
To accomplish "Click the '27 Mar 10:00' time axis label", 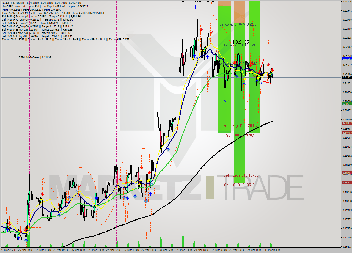I will click(131, 250).
